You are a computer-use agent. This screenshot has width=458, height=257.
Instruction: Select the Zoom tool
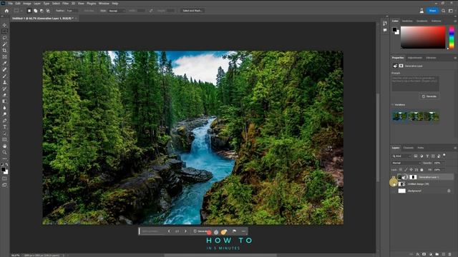click(x=4, y=152)
